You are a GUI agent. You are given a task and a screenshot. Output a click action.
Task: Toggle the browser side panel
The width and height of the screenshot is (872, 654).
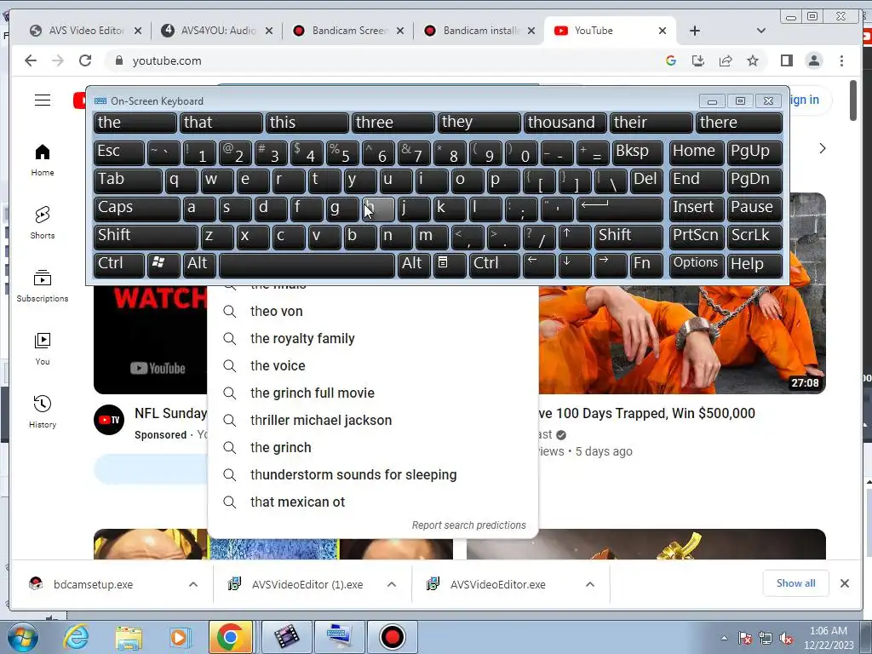click(786, 60)
